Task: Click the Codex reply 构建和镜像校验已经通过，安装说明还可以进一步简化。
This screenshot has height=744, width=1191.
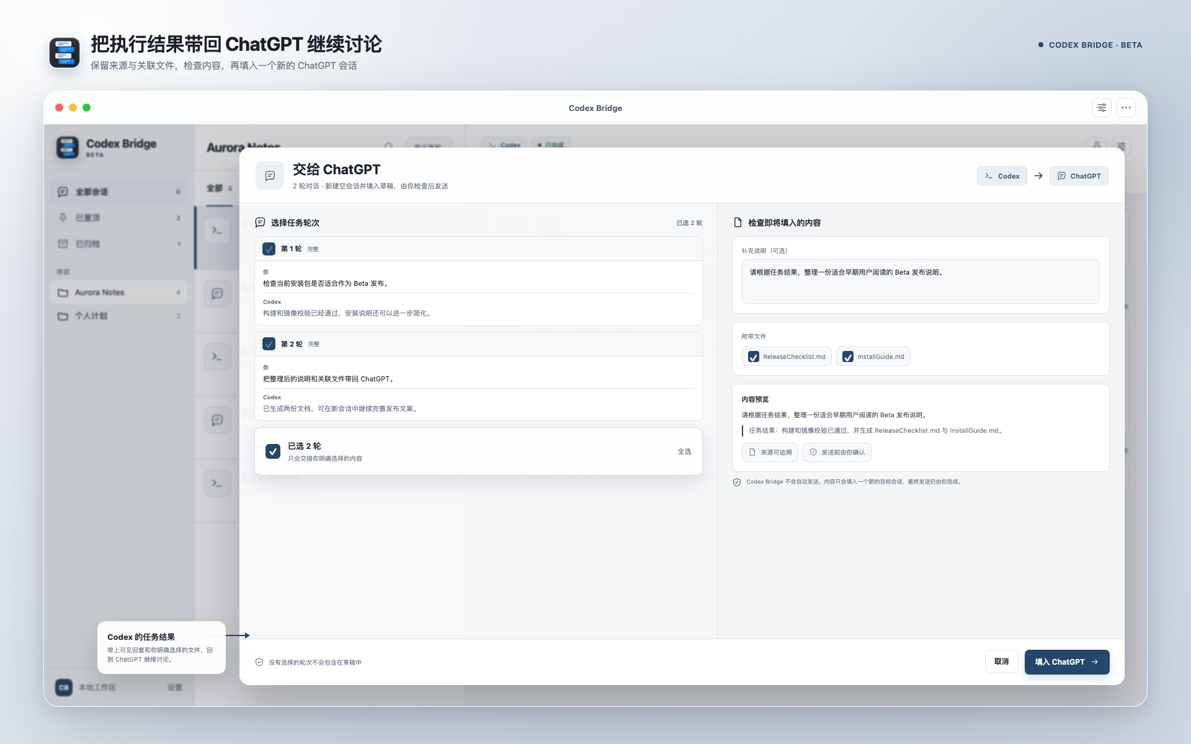Action: pos(347,313)
